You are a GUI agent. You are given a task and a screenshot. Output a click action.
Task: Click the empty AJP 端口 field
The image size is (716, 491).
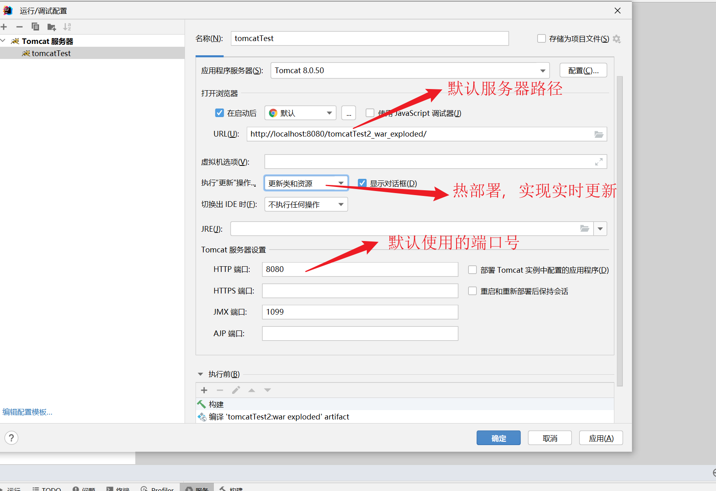(x=360, y=334)
